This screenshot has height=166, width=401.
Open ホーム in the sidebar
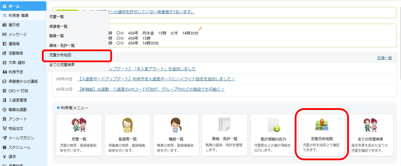23,6
